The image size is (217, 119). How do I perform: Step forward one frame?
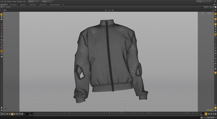[x=17, y=114]
